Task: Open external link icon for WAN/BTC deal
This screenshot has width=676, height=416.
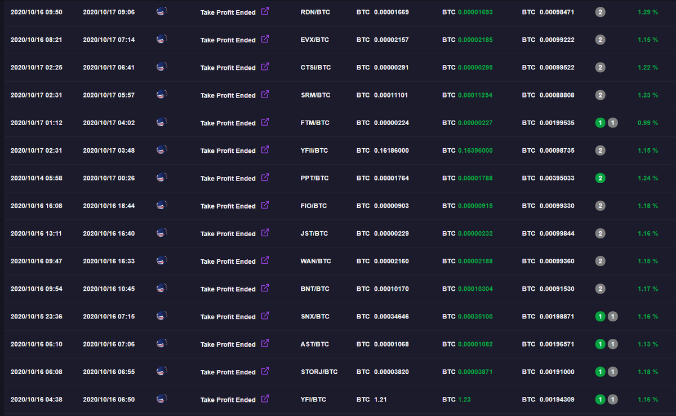Action: [x=265, y=260]
